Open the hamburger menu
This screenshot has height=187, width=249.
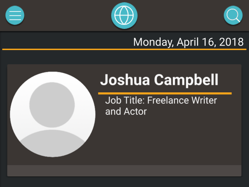[x=15, y=16]
